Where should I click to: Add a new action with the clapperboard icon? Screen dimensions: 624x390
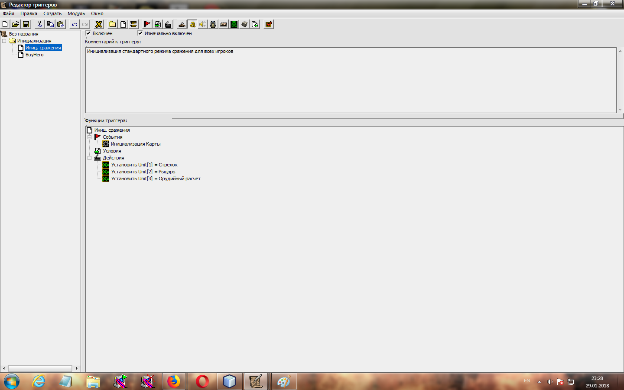168,24
